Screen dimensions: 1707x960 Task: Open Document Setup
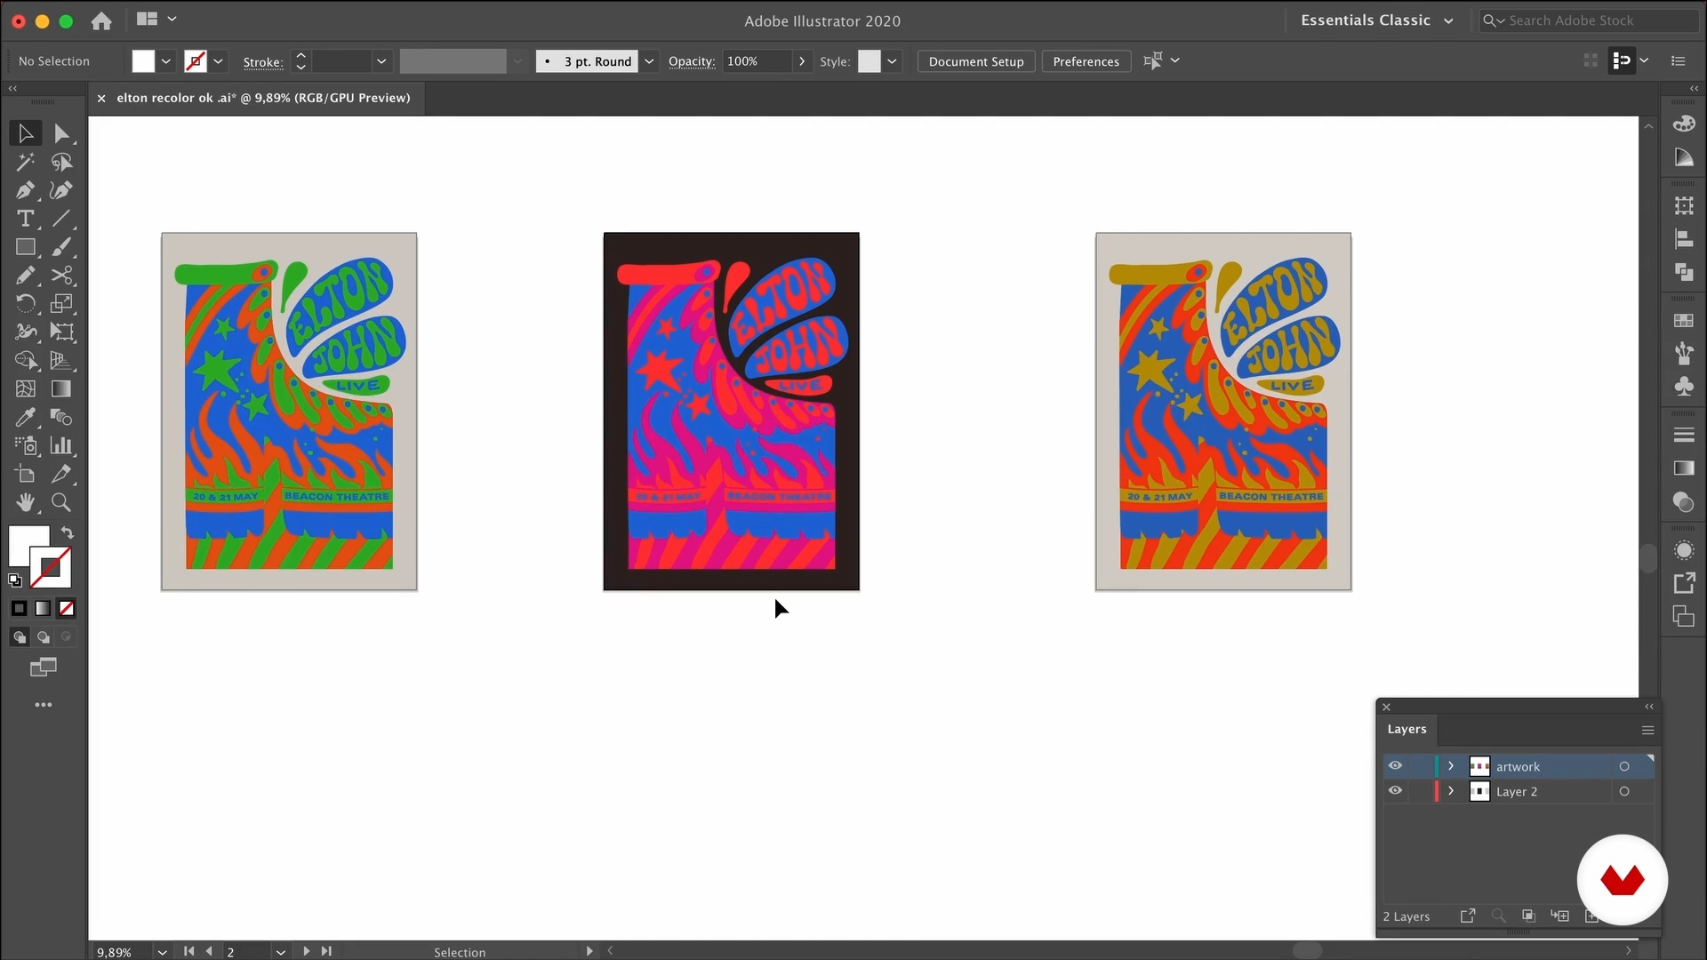pos(976,61)
